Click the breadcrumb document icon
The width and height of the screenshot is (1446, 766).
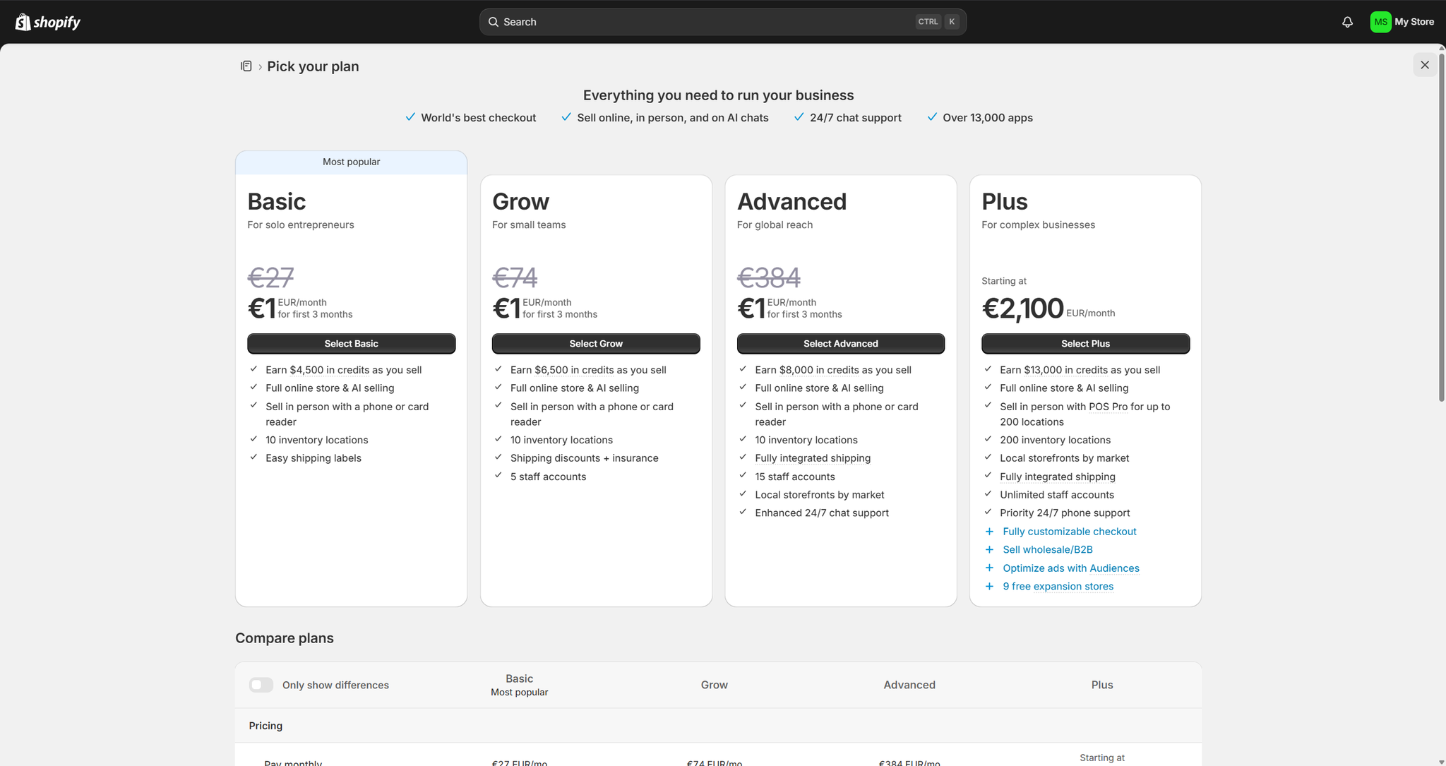click(x=246, y=66)
